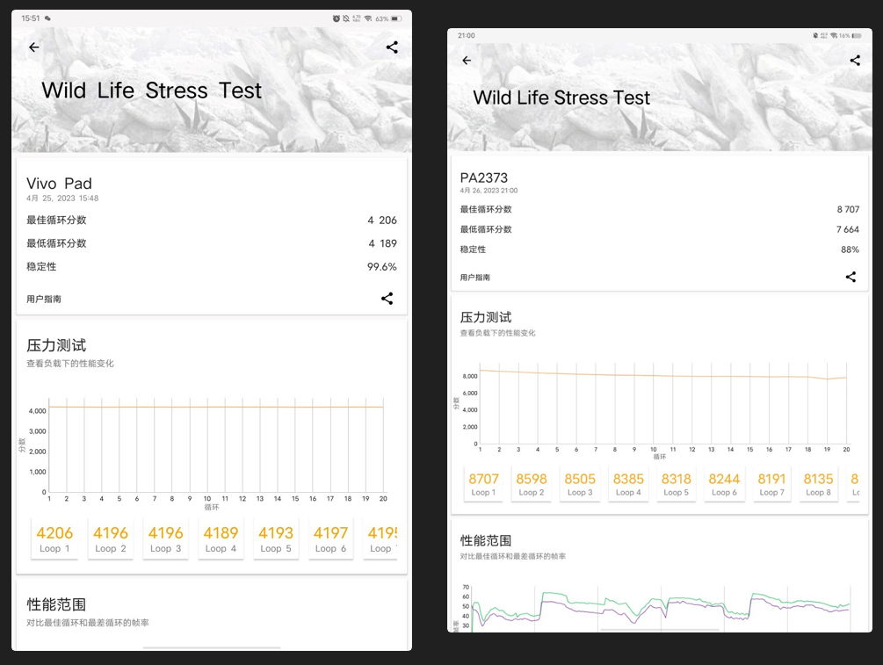Tap the battery icon in PA2373 status bar

857,35
